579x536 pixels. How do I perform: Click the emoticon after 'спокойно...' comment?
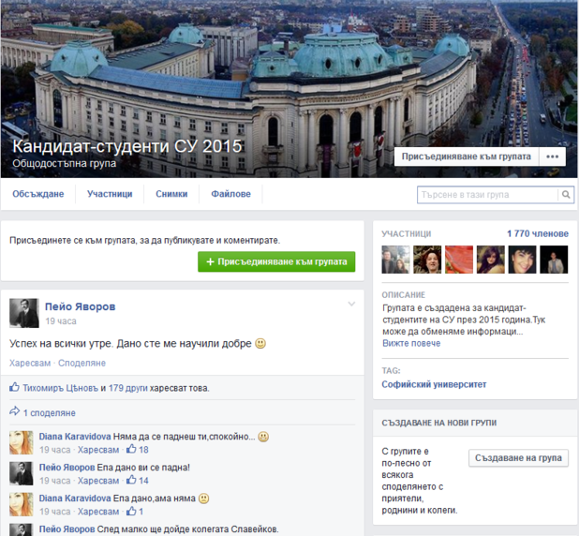263,437
